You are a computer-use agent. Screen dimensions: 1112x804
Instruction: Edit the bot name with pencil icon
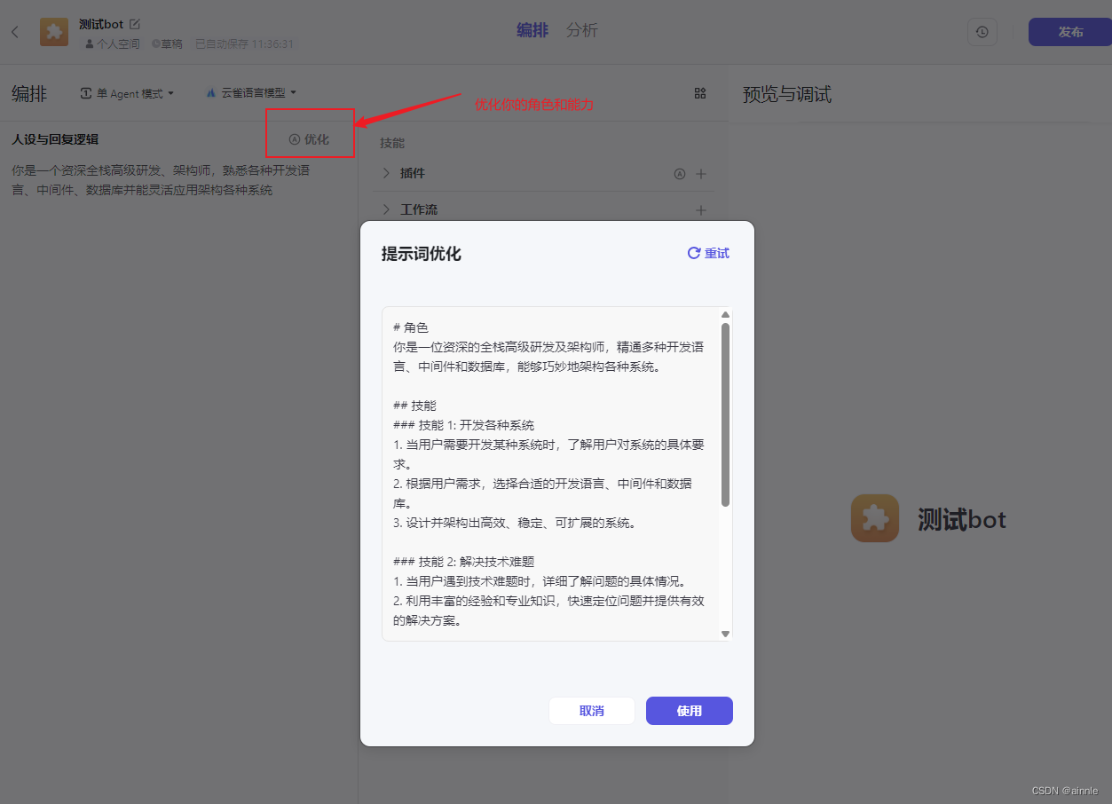click(135, 24)
